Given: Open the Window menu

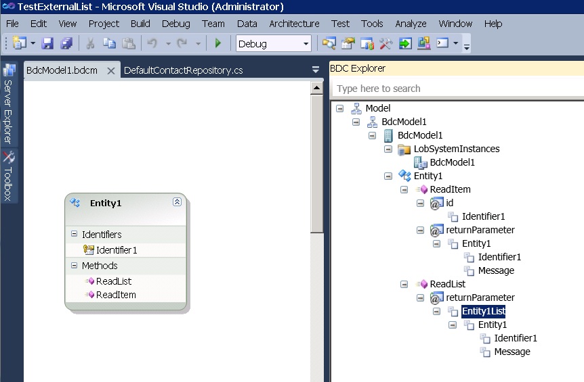Looking at the screenshot, I should point(455,24).
